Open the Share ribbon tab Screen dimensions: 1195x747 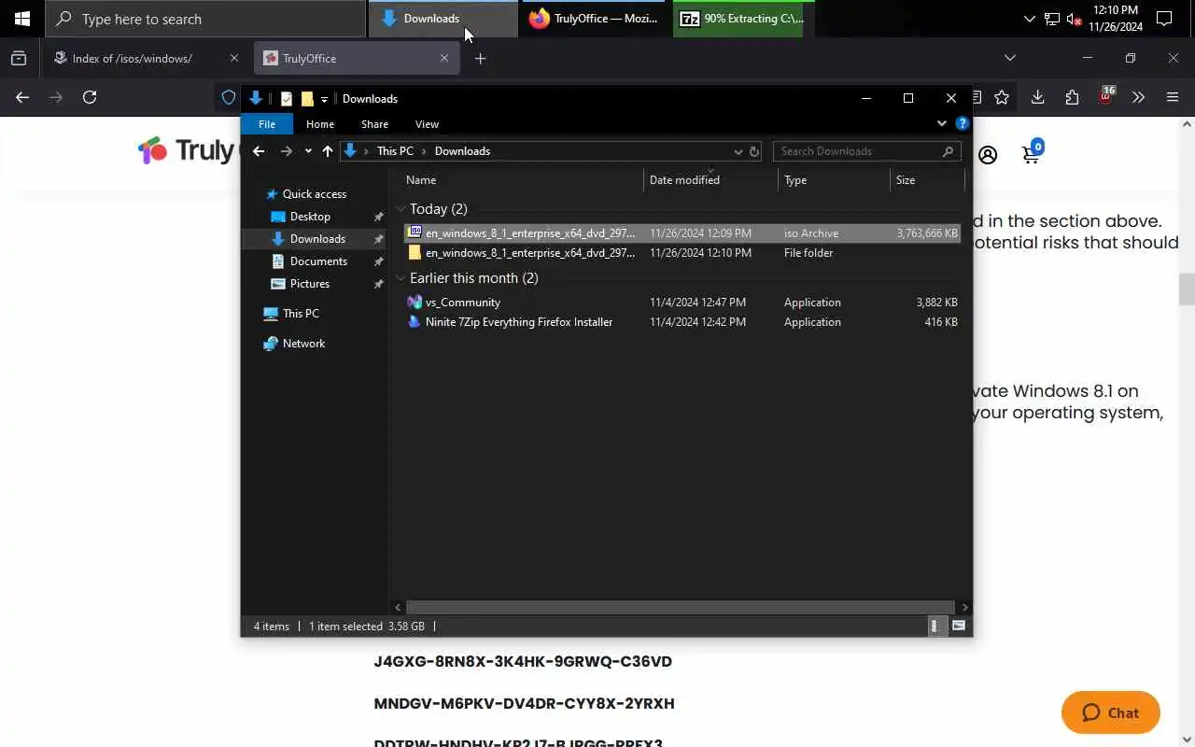point(374,124)
